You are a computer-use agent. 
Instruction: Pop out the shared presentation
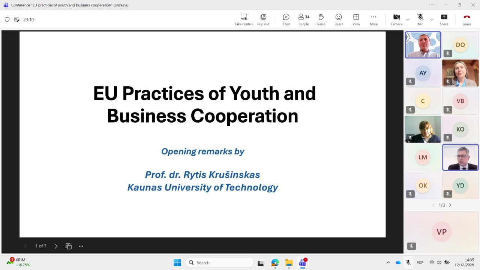pyautogui.click(x=263, y=19)
